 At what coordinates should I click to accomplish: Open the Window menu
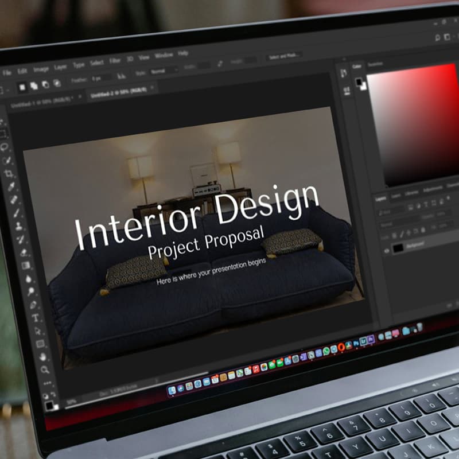tap(164, 55)
